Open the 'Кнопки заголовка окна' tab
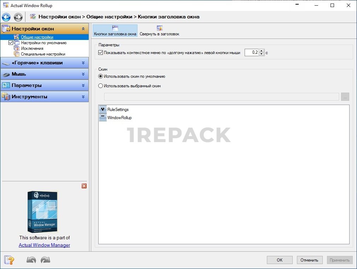Viewport: 357px width, 269px height. (x=115, y=31)
